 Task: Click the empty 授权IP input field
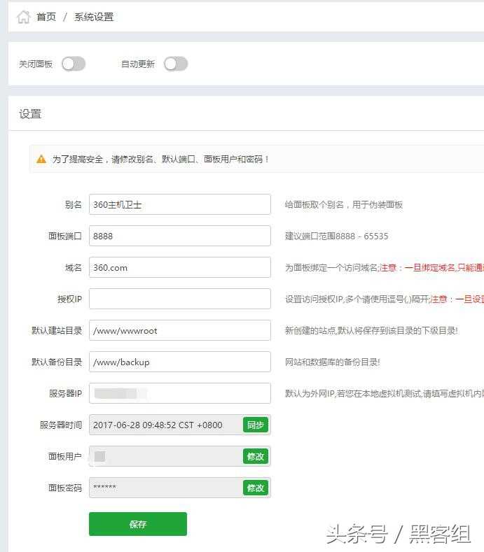180,299
